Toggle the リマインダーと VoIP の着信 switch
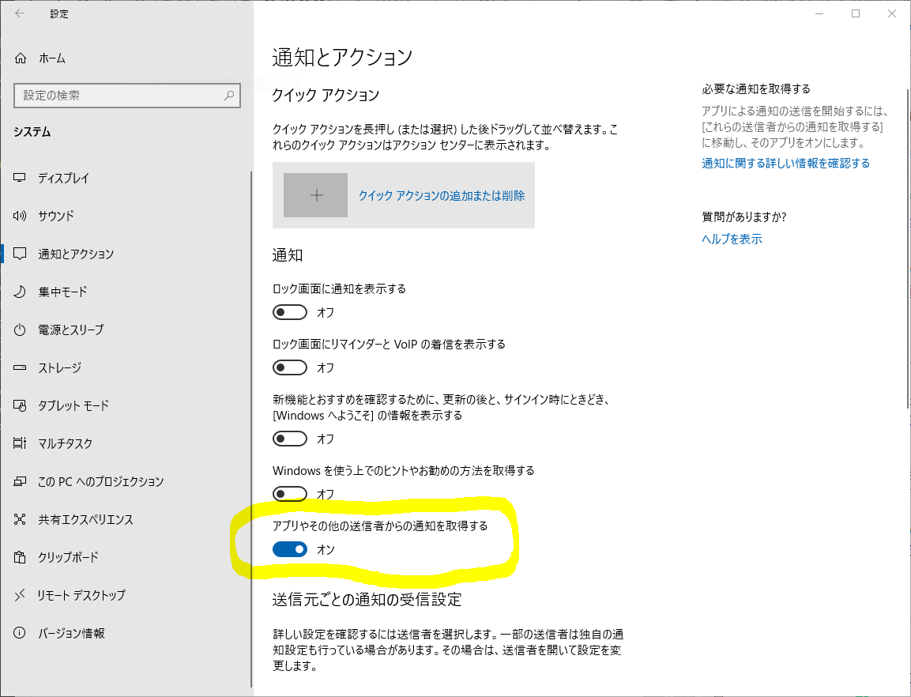Image resolution: width=911 pixels, height=697 pixels. point(290,367)
